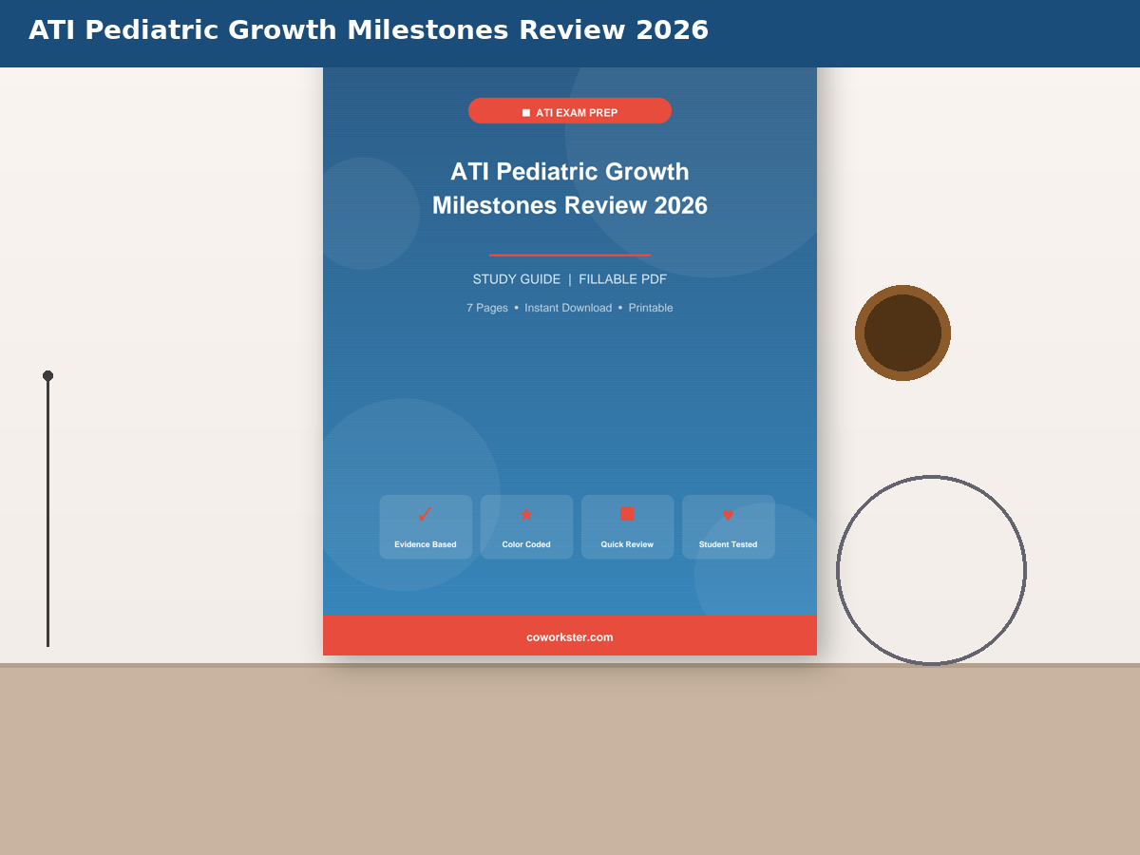Click the page header title in blue bar
1140x855 pixels.
pyautogui.click(x=369, y=30)
